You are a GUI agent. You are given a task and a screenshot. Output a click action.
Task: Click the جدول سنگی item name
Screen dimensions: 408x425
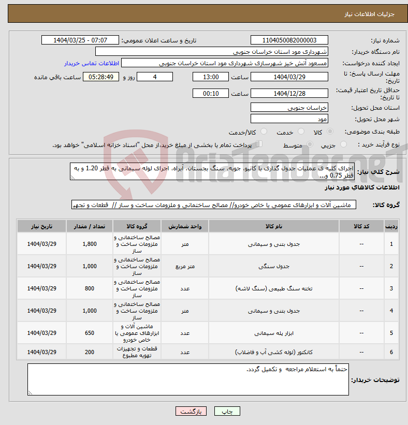[274, 266]
